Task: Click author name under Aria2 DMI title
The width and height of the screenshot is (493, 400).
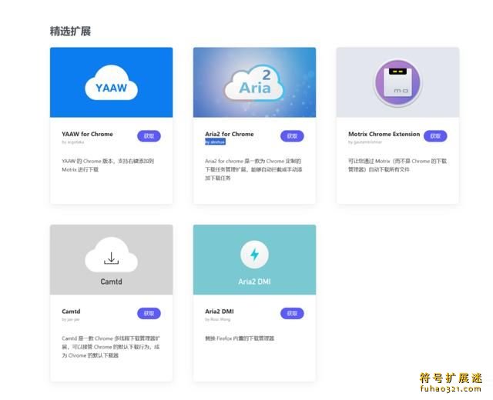Action: pos(217,319)
